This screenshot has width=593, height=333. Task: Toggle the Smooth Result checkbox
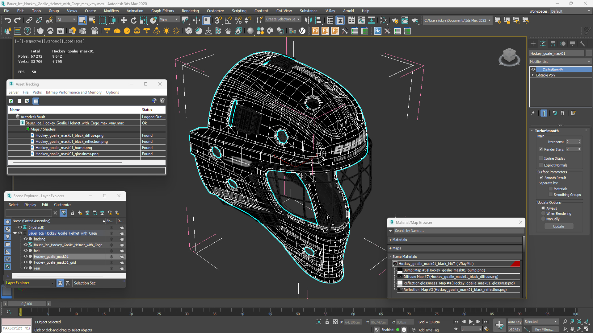(x=541, y=178)
